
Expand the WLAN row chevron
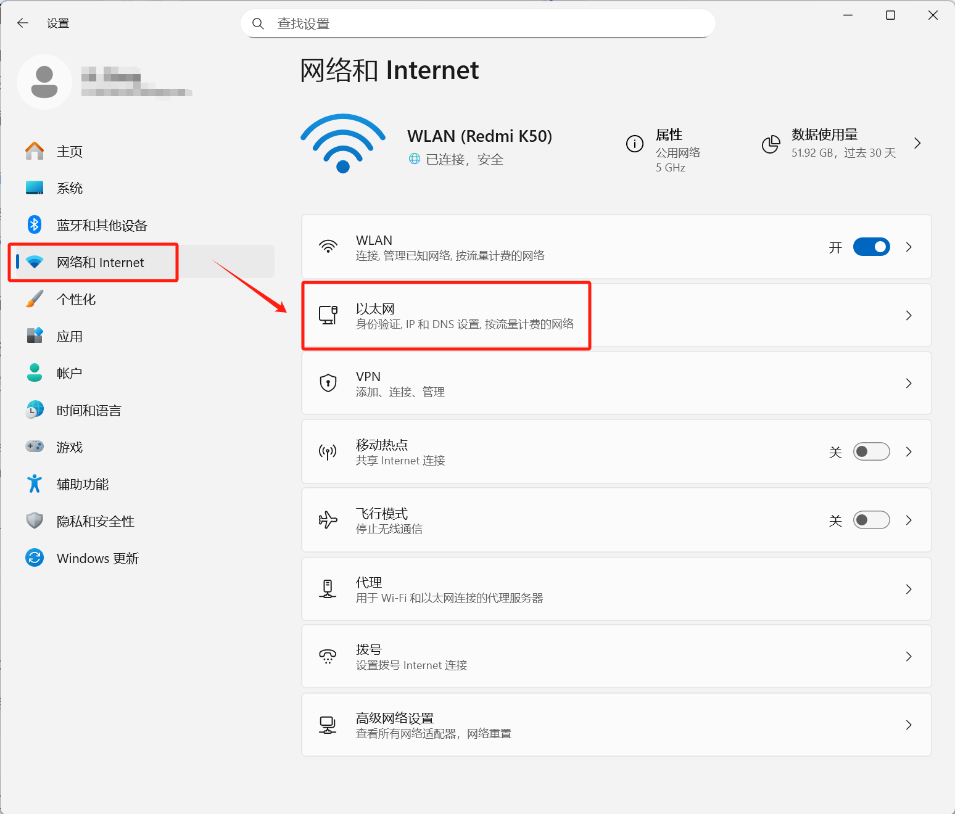tap(909, 247)
